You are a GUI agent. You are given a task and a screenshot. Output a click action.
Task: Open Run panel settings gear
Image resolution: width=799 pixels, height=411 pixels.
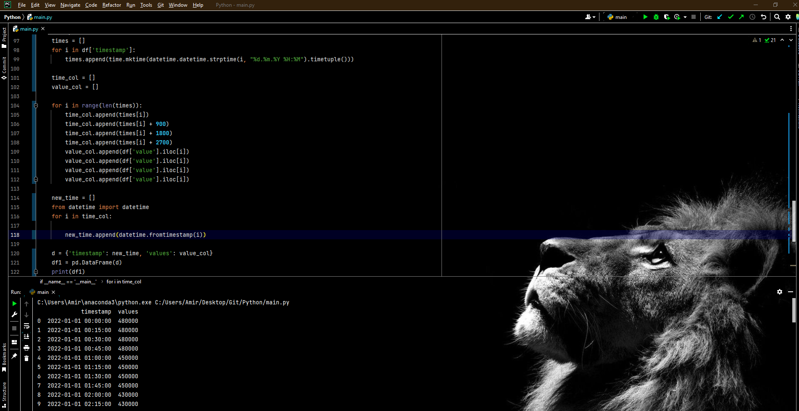tap(780, 292)
